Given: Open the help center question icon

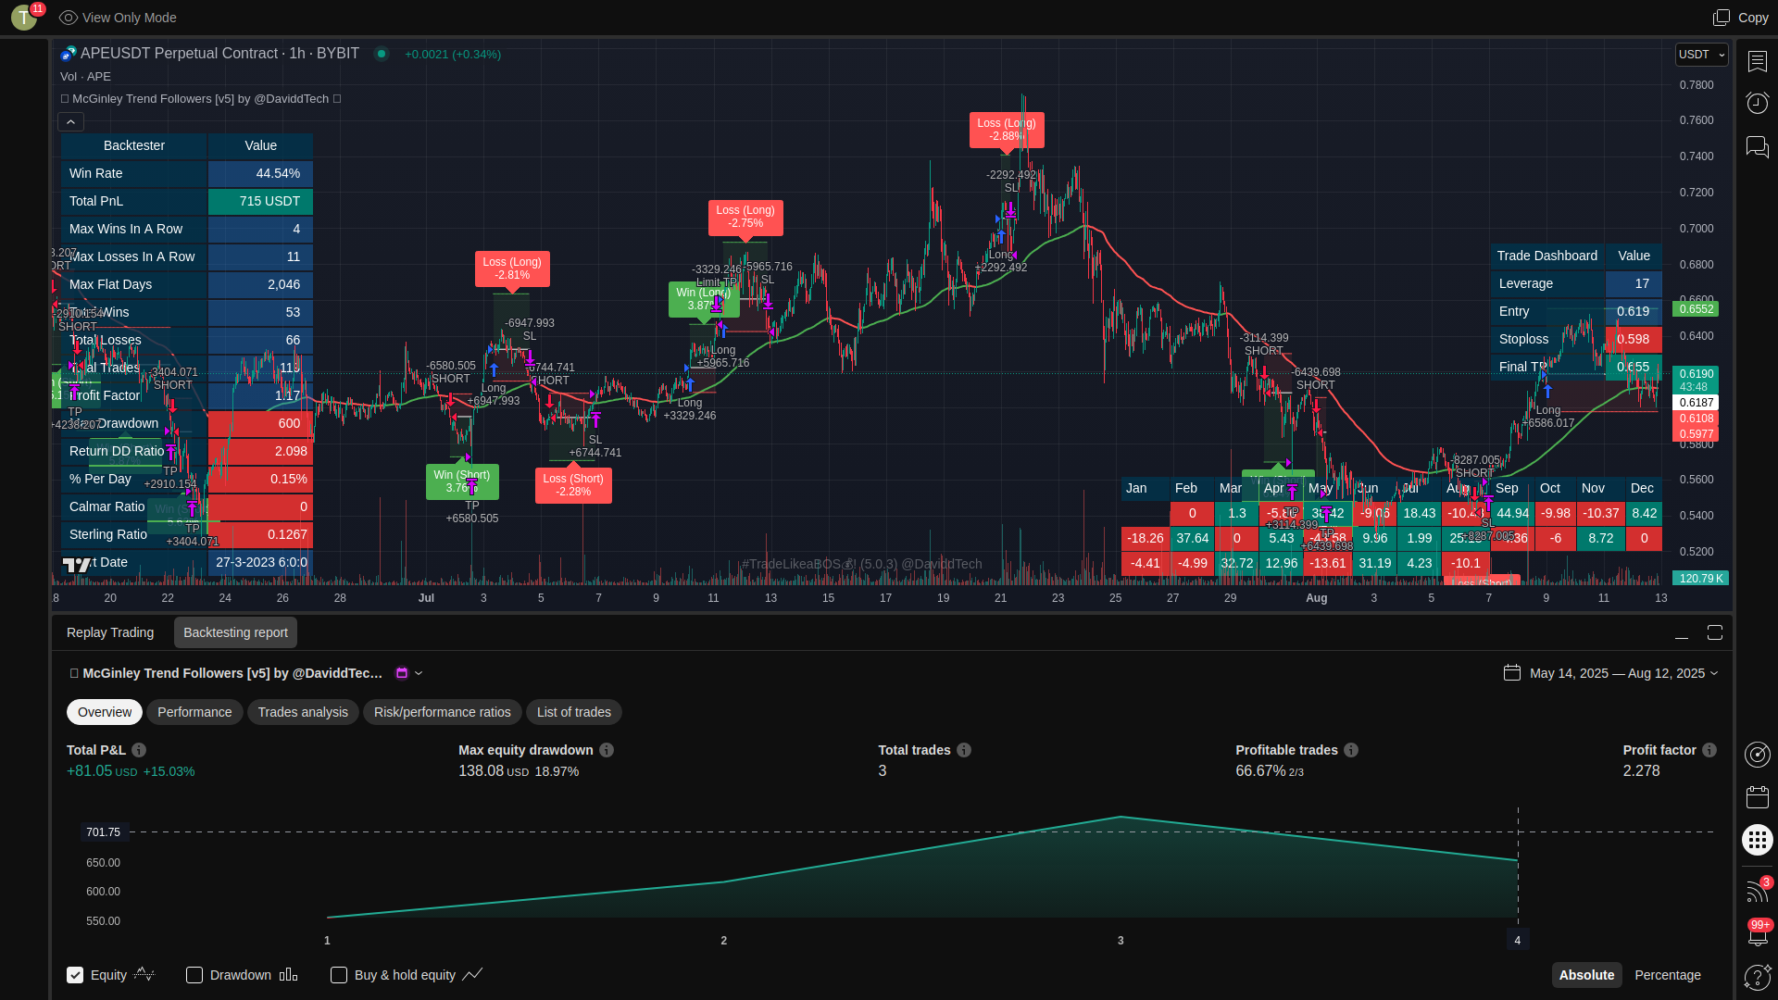Looking at the screenshot, I should [x=1757, y=976].
